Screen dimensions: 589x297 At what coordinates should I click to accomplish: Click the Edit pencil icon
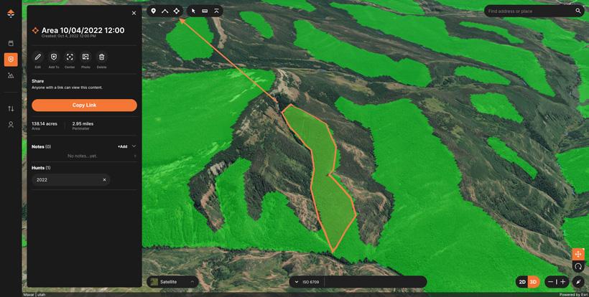click(x=38, y=57)
